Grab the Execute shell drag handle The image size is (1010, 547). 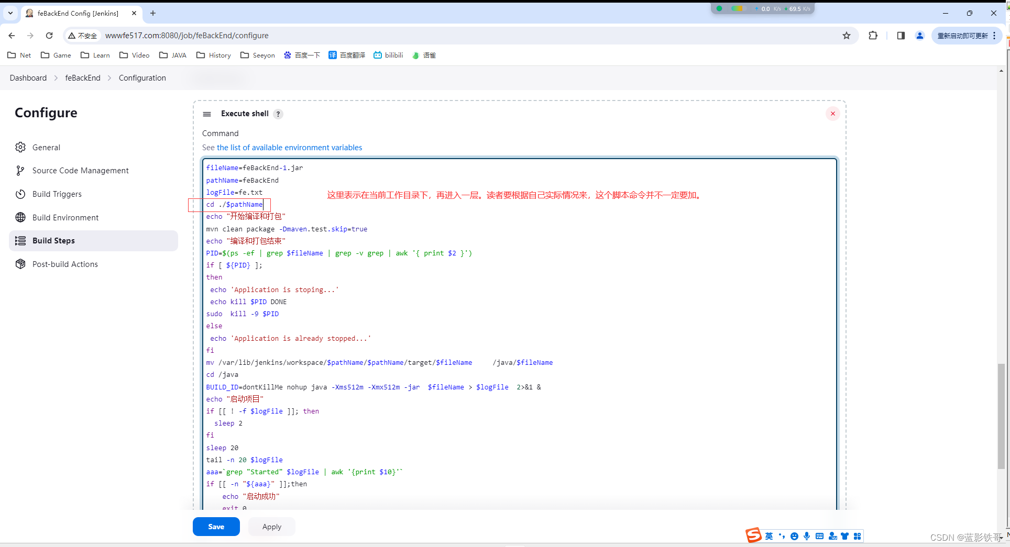click(x=207, y=114)
